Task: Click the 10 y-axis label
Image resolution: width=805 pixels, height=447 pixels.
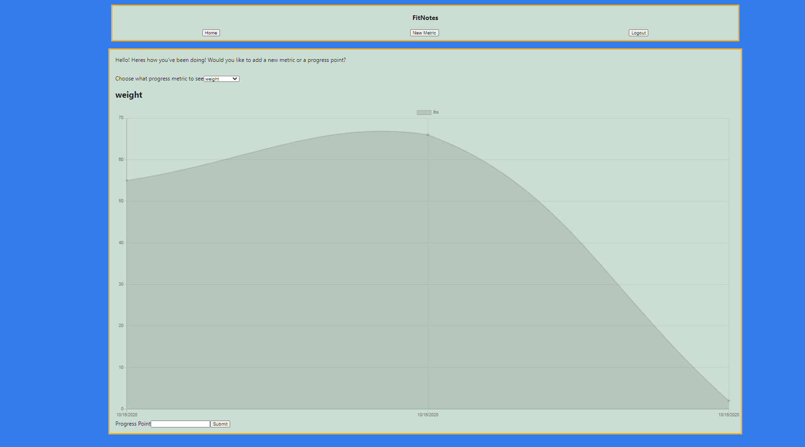Action: (x=121, y=367)
